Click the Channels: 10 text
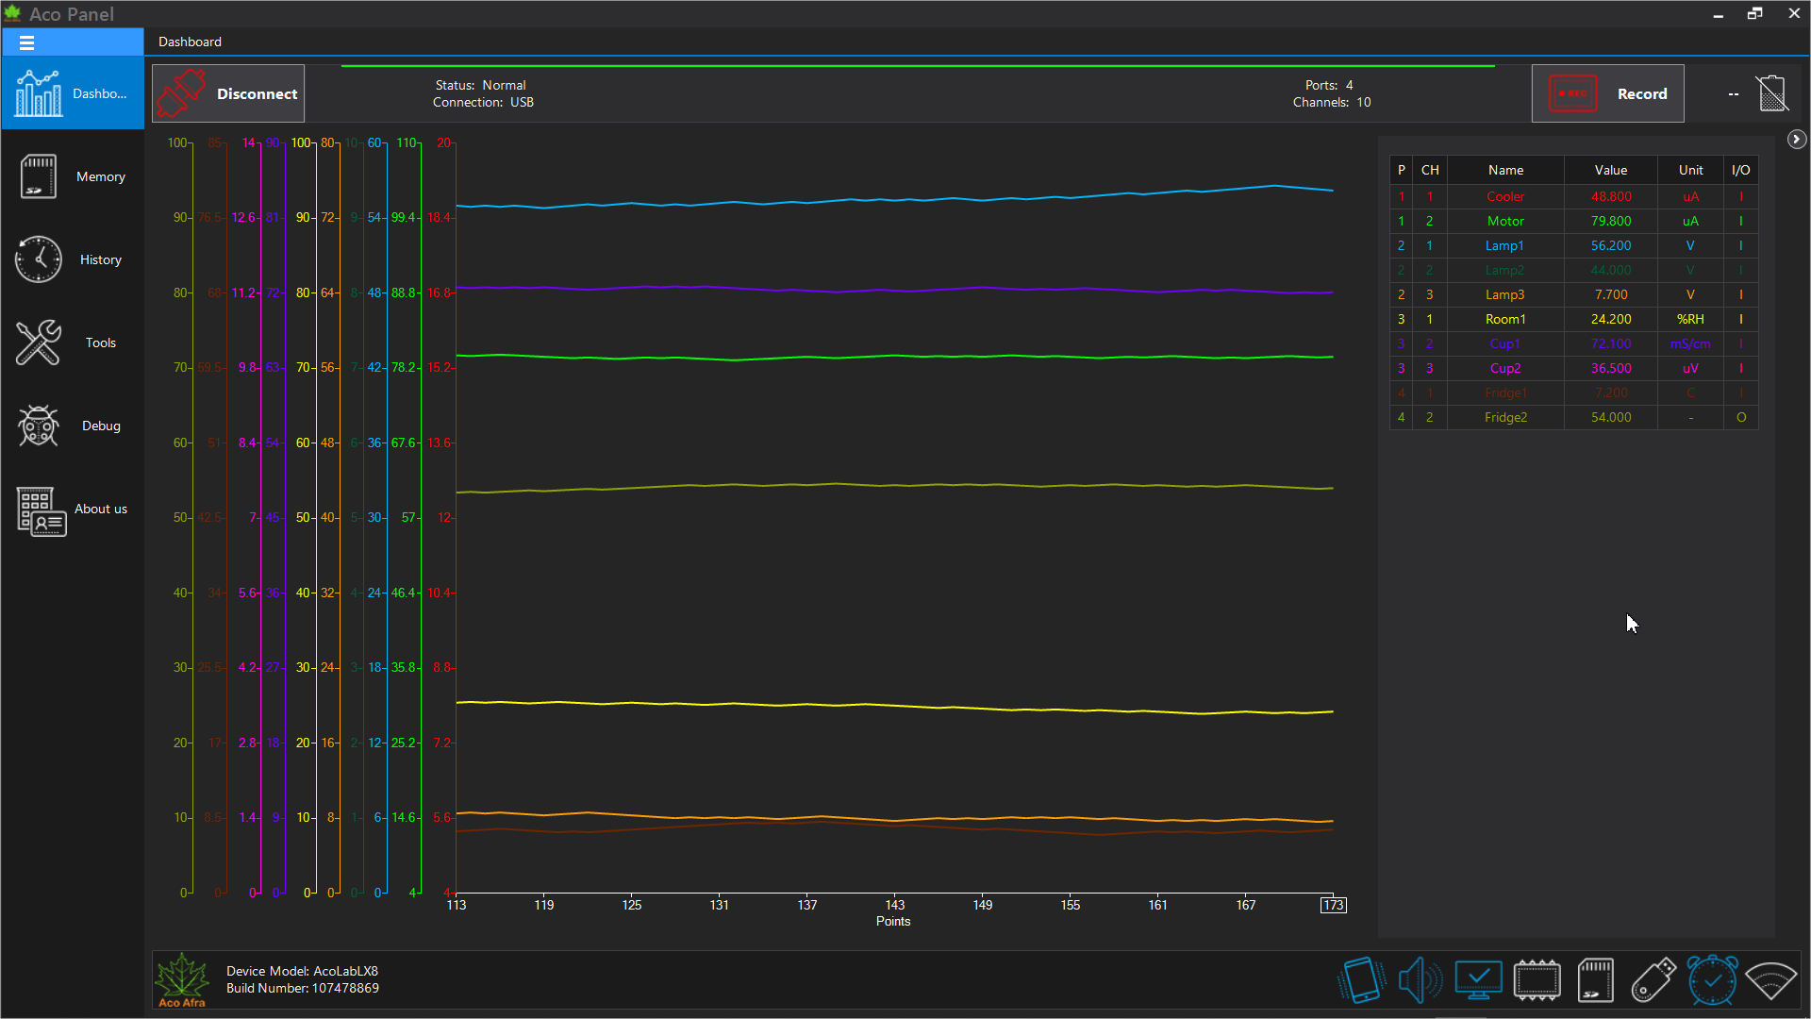The height and width of the screenshot is (1019, 1811). pos(1332,102)
